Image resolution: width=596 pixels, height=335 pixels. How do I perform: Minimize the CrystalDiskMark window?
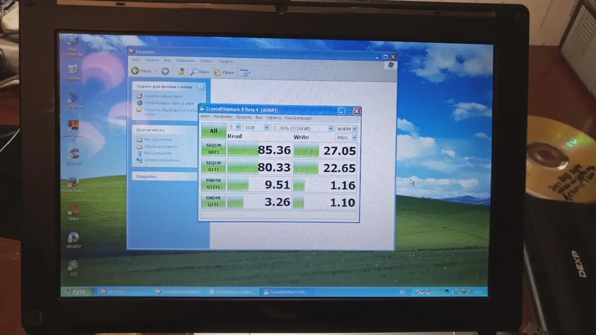click(x=341, y=111)
